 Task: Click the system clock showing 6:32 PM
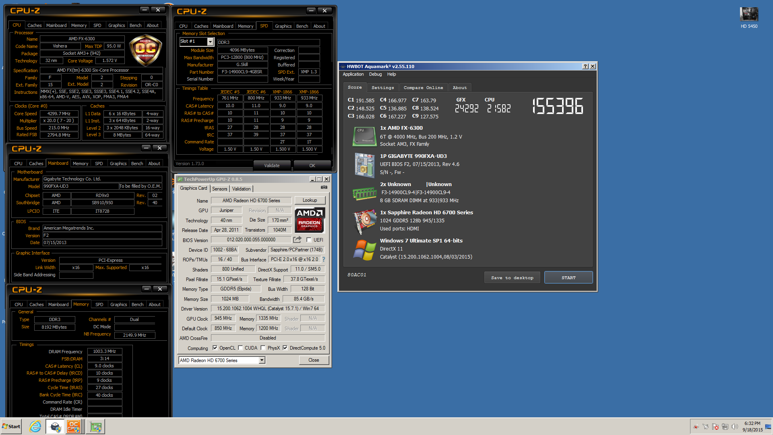(x=752, y=423)
